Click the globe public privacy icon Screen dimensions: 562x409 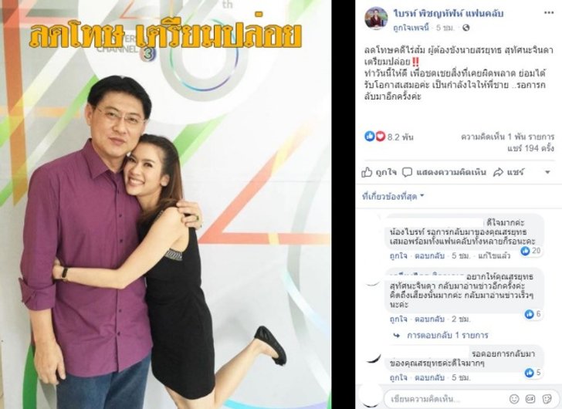click(466, 28)
